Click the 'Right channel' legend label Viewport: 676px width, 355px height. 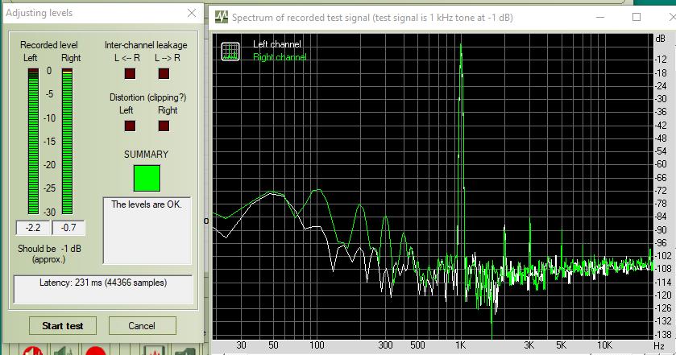pos(280,57)
